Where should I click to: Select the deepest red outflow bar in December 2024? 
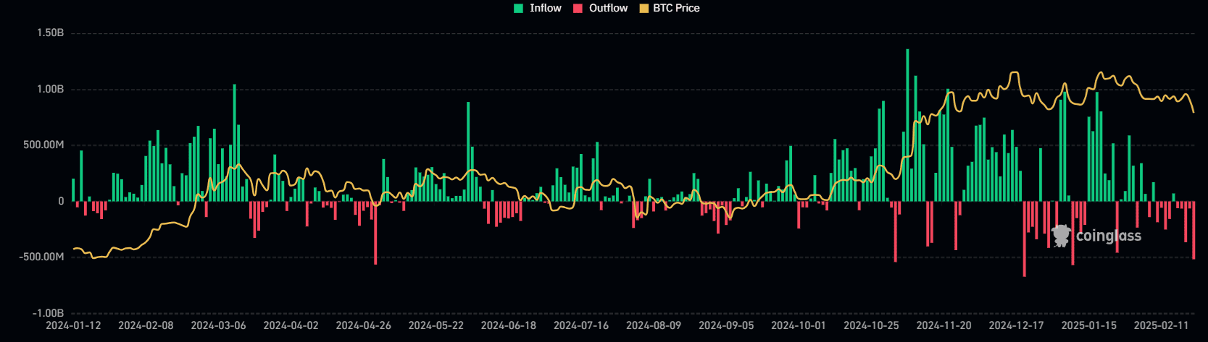click(1024, 239)
